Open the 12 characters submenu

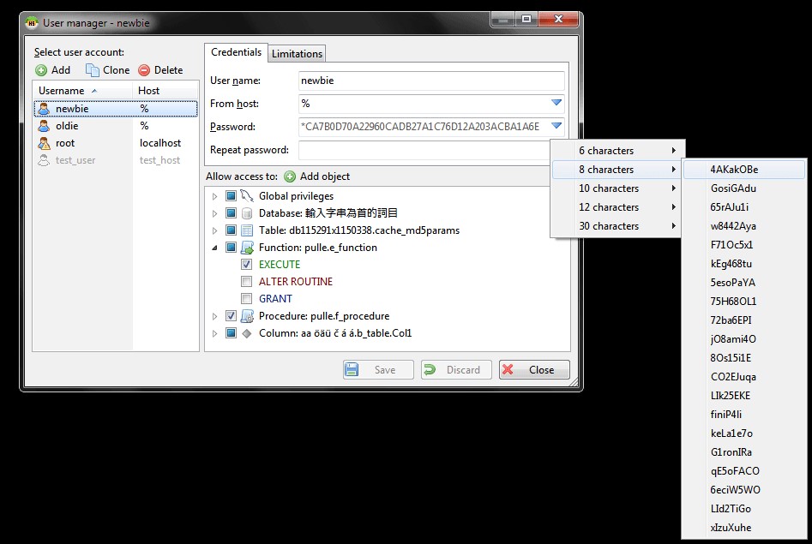tap(617, 207)
